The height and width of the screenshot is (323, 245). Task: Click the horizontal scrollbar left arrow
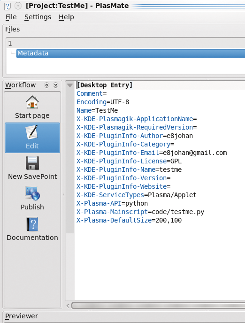pyautogui.click(x=68, y=306)
